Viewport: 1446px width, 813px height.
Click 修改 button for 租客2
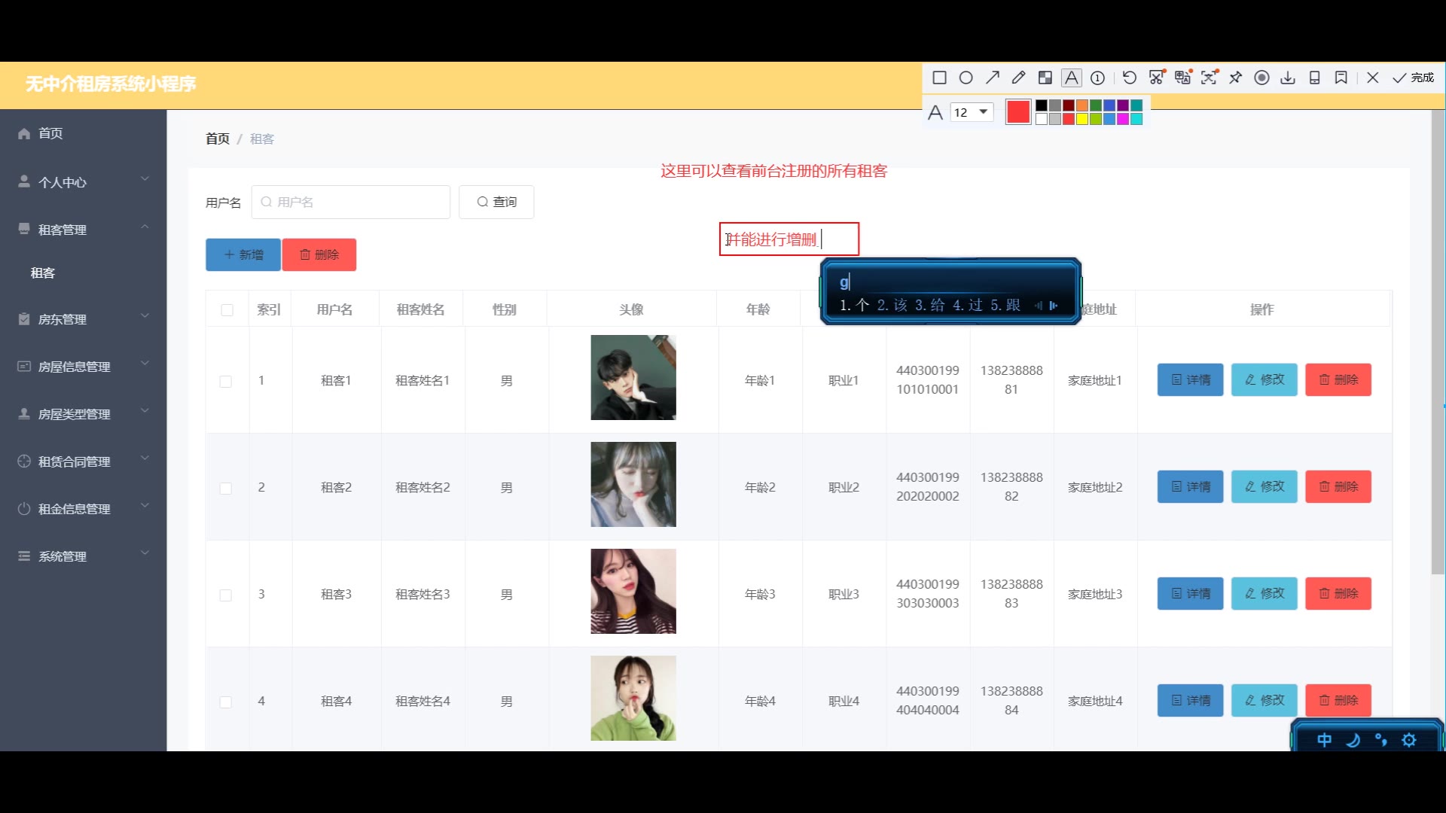[1264, 487]
